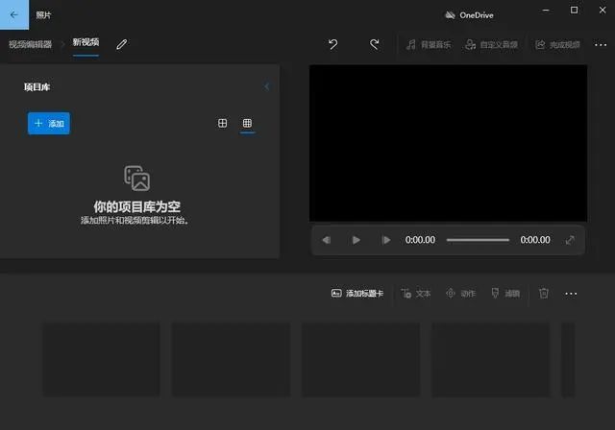The width and height of the screenshot is (615, 430).
Task: Maximize the Photos window
Action: (x=574, y=11)
